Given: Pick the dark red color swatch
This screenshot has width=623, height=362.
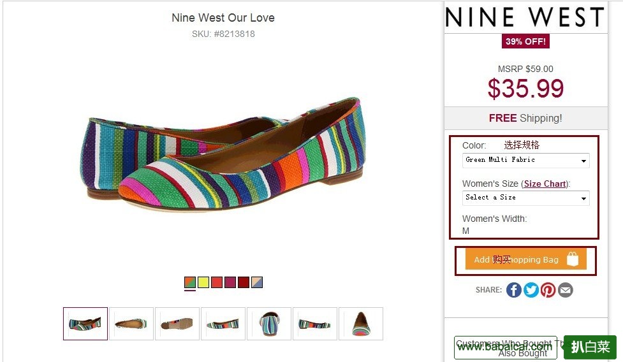Looking at the screenshot, I should point(244,282).
